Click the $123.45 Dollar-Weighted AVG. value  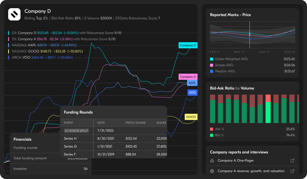tap(289, 59)
